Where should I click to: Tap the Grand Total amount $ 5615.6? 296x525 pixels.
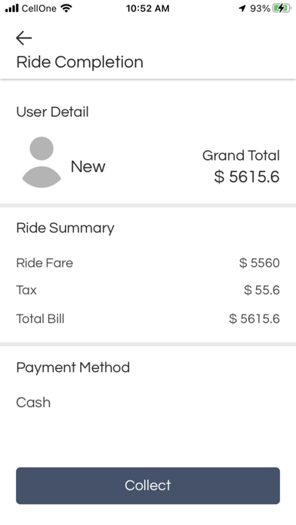tap(247, 177)
